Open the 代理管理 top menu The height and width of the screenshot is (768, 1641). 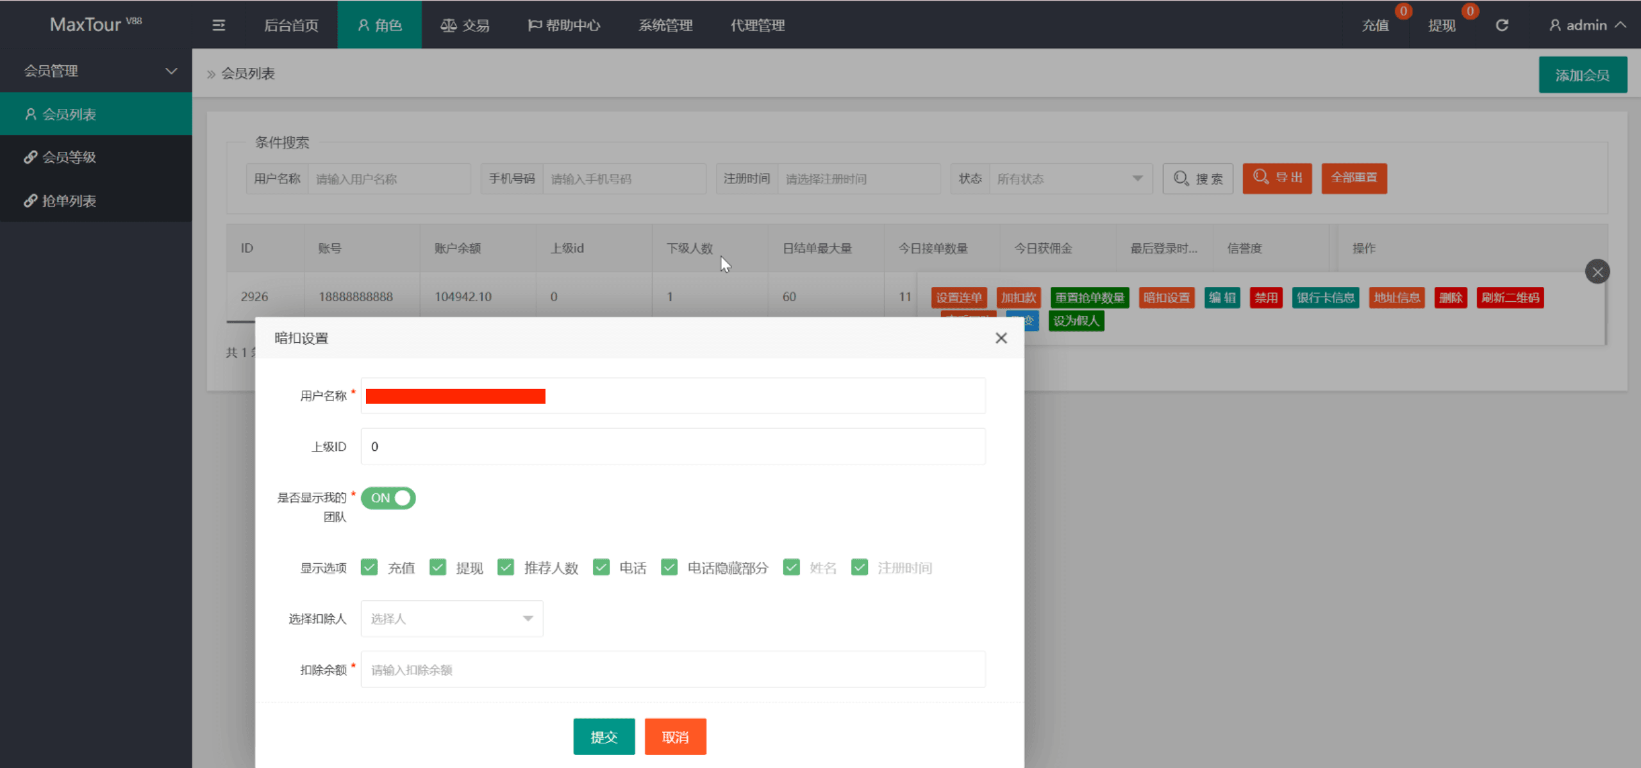click(758, 25)
